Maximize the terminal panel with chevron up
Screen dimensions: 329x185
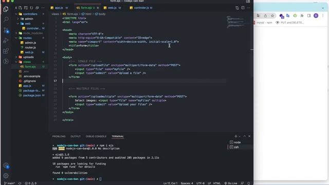click(x=245, y=136)
